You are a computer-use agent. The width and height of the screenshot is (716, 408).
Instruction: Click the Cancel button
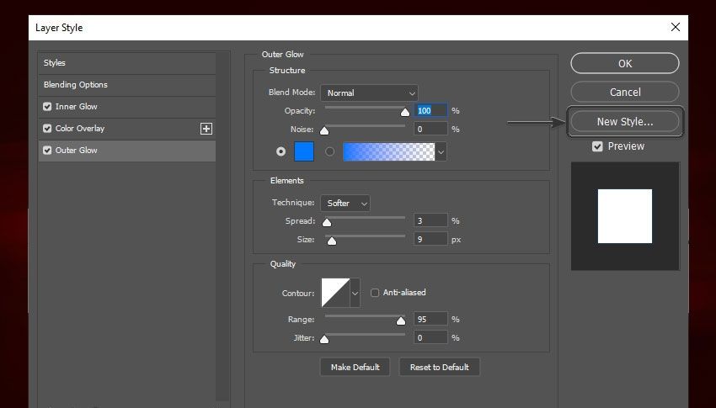click(625, 92)
